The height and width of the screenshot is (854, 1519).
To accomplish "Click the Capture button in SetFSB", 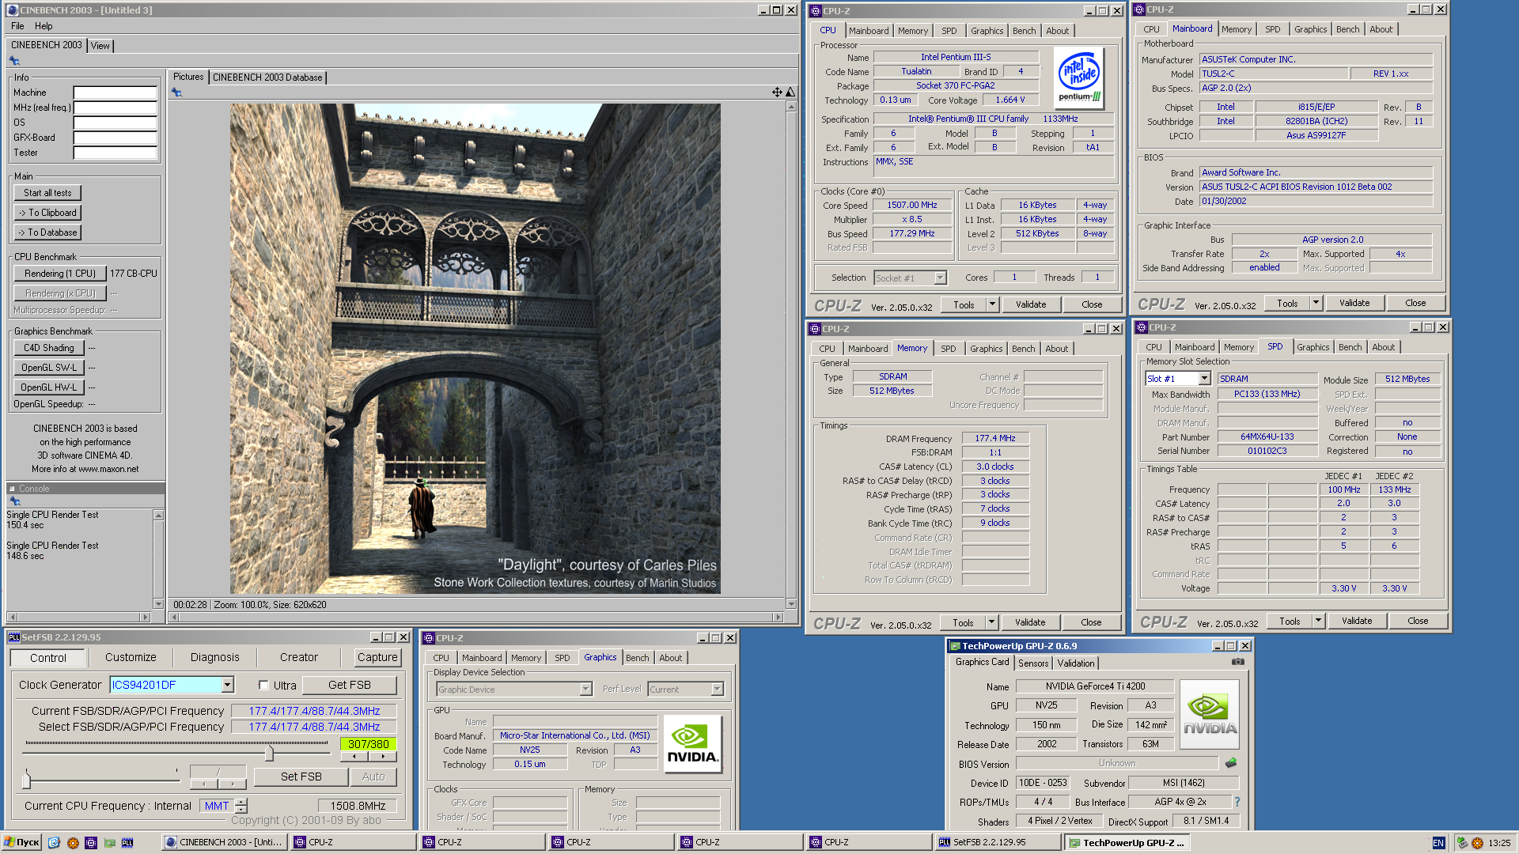I will (377, 658).
